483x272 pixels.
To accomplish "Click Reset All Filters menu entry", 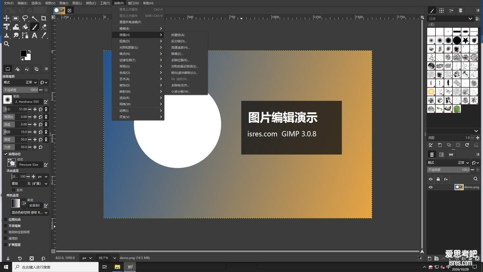I will (138, 22).
